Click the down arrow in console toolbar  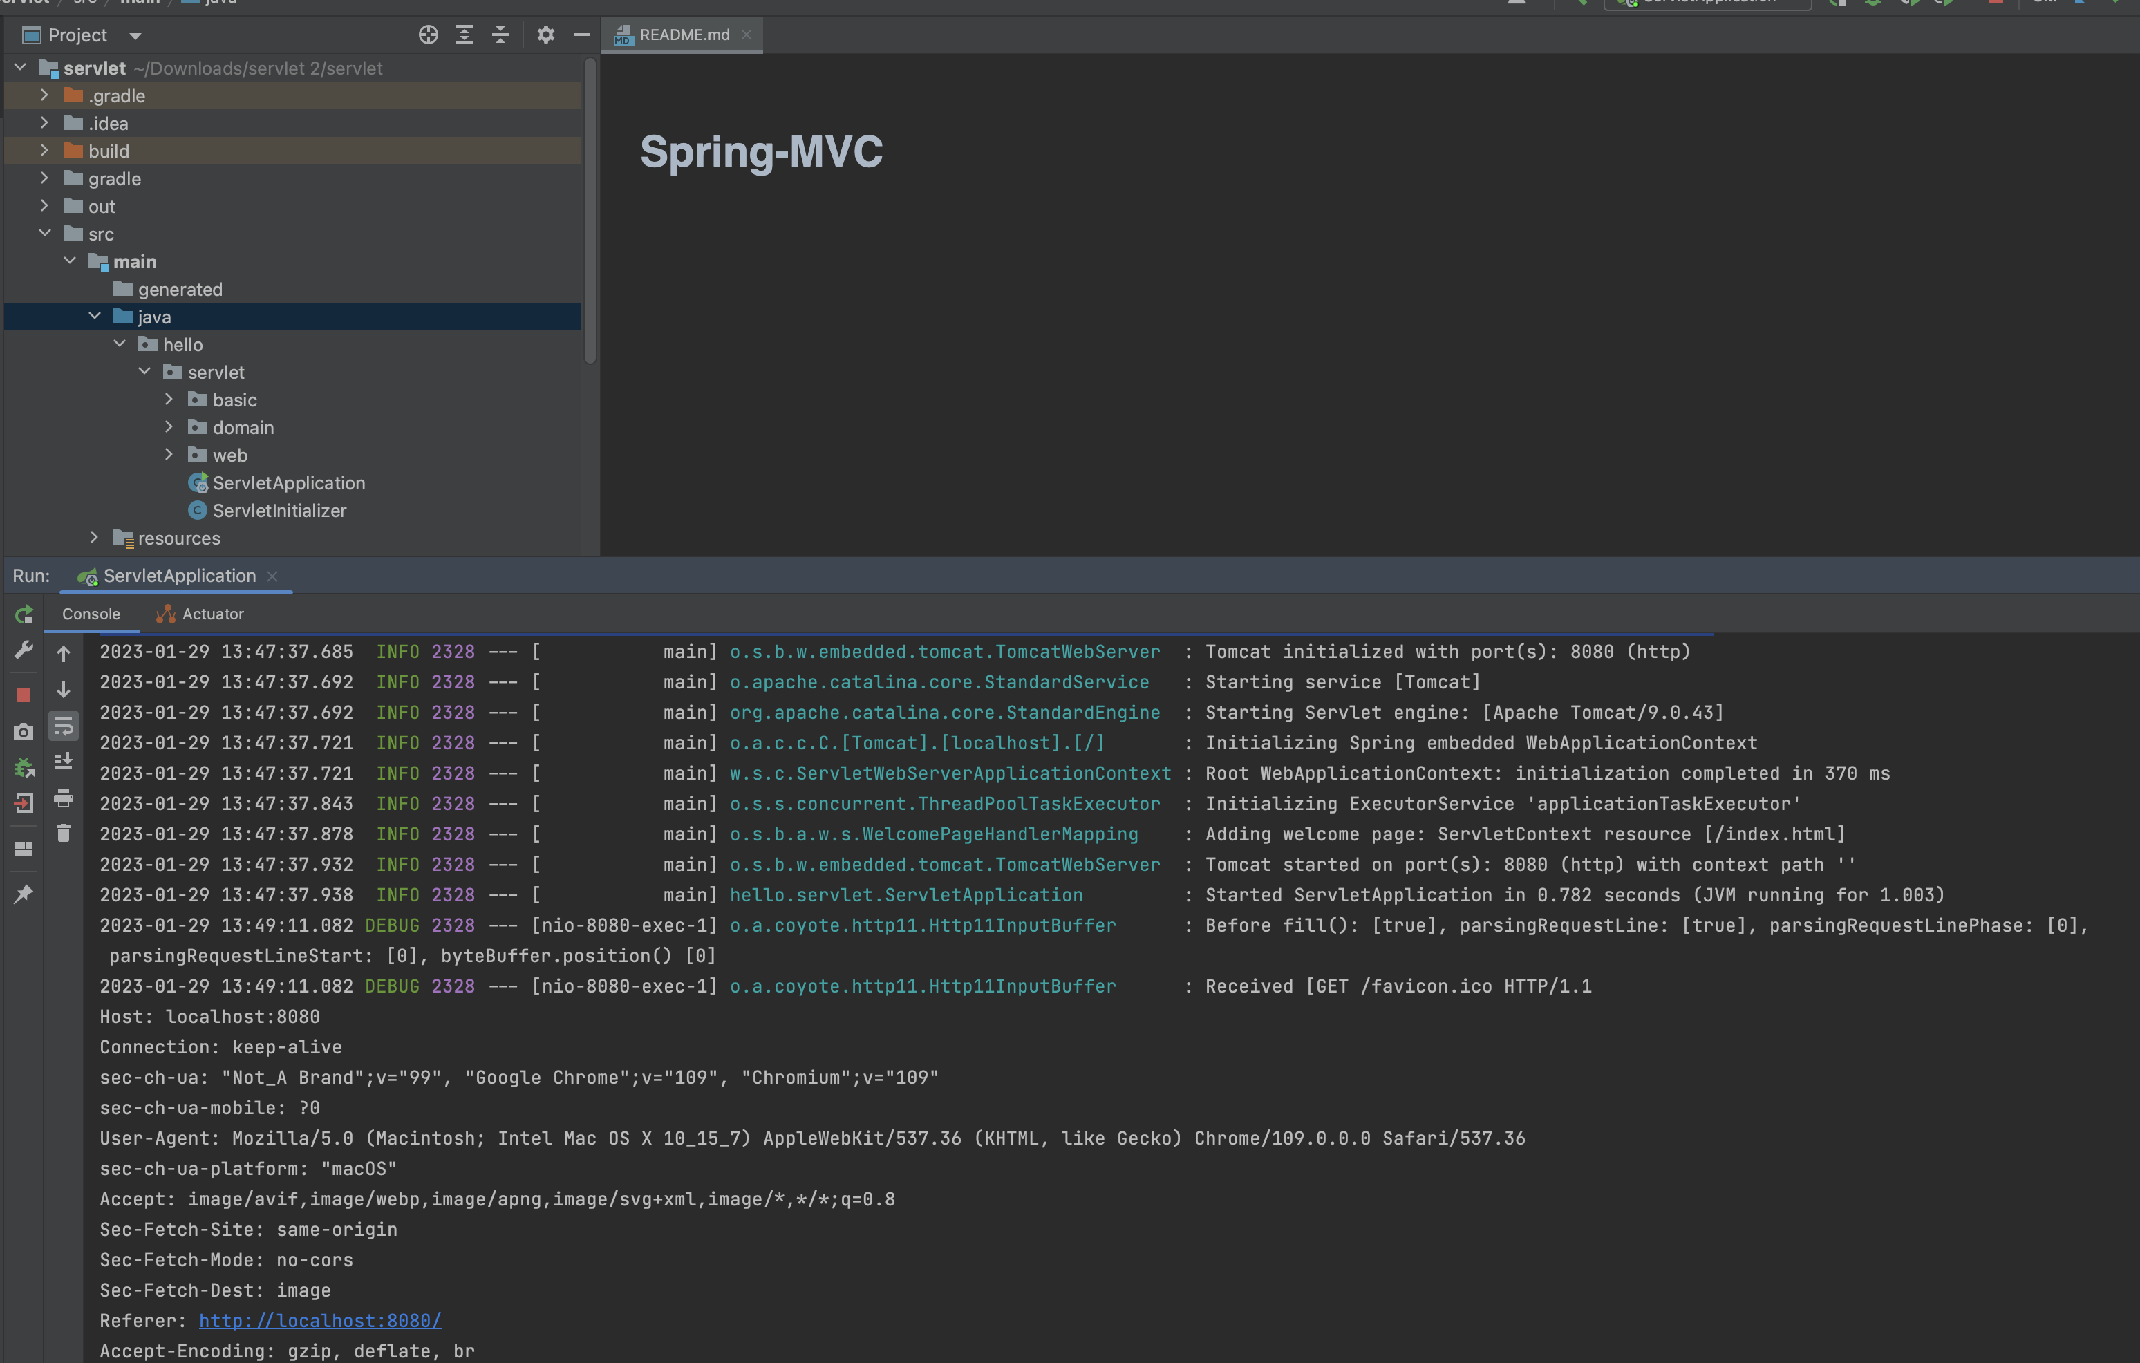point(63,690)
